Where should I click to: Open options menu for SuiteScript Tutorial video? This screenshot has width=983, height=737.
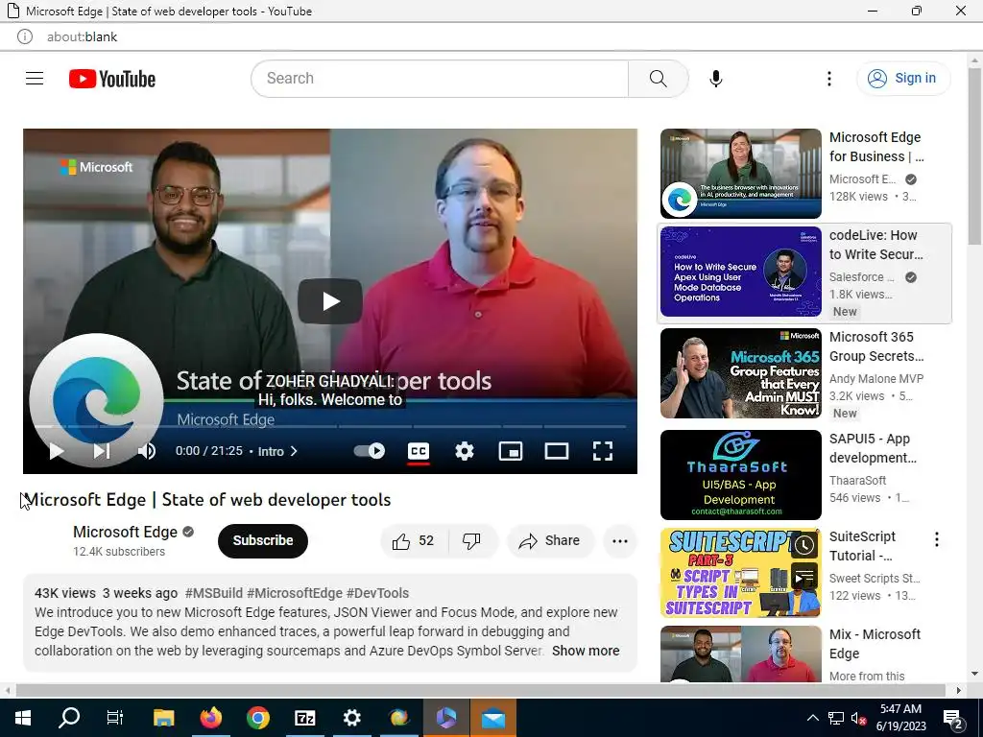937,539
